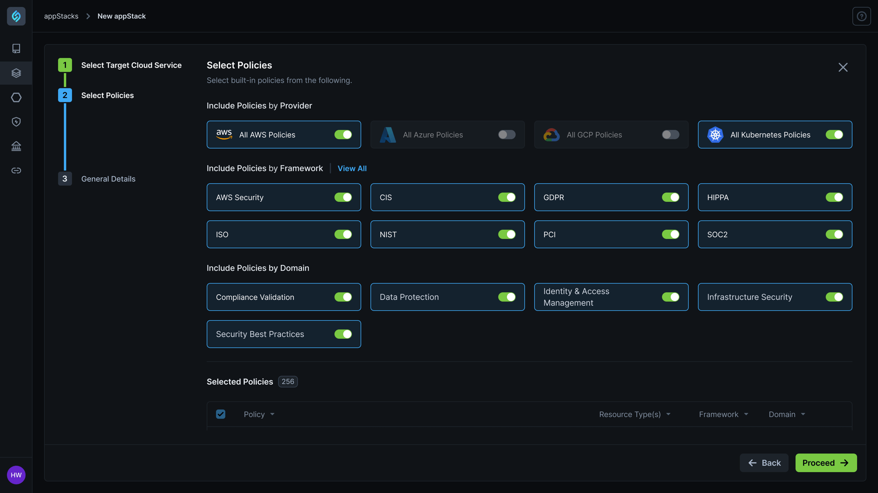Click the step 3 number badge
The height and width of the screenshot is (493, 878).
(x=65, y=179)
